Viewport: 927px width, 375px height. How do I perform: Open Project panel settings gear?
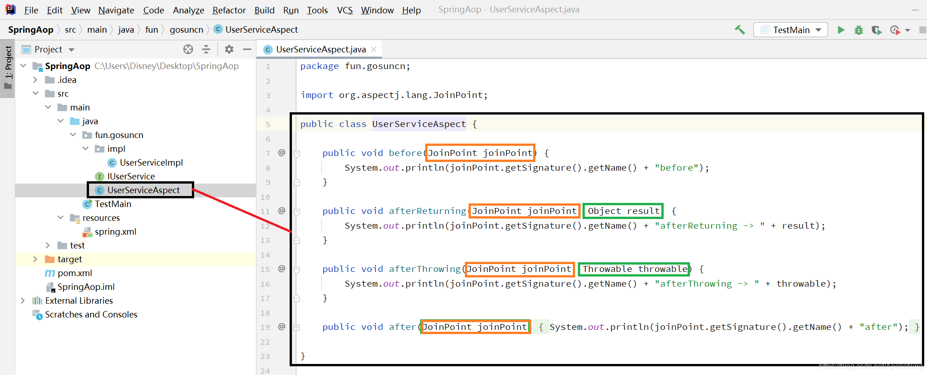click(x=229, y=49)
